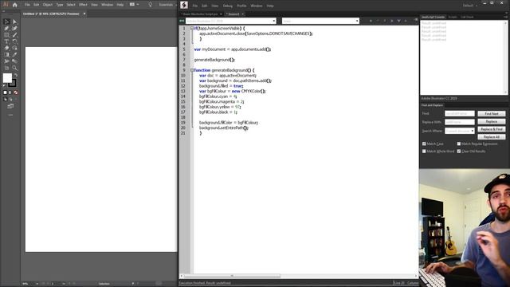Image resolution: width=510 pixels, height=287 pixels.
Task: Select the Rotate tool
Action: 14,41
